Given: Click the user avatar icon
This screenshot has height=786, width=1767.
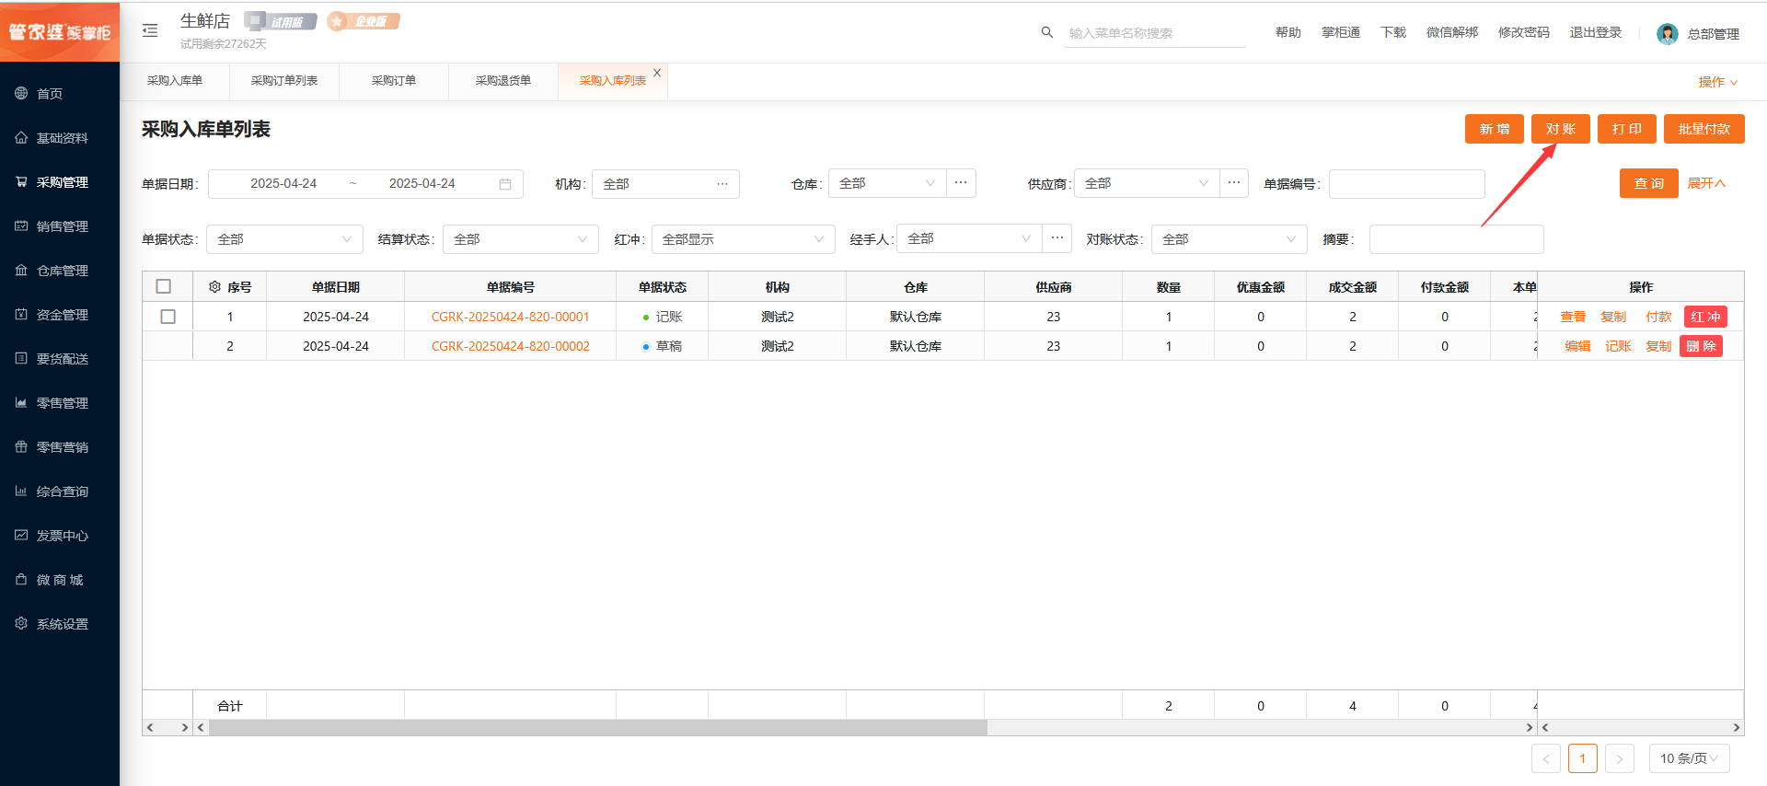Looking at the screenshot, I should (x=1667, y=34).
